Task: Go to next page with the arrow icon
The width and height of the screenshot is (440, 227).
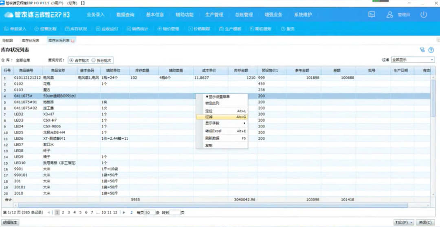Action: 124,212
